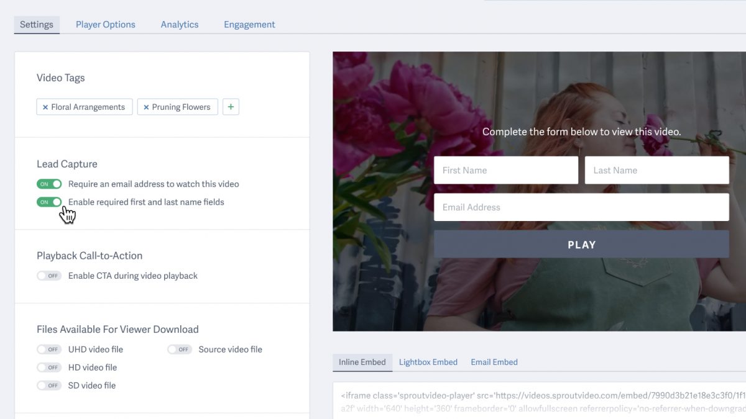Enable Source video file download
Viewport: 746px width, 419px height.
pos(179,349)
